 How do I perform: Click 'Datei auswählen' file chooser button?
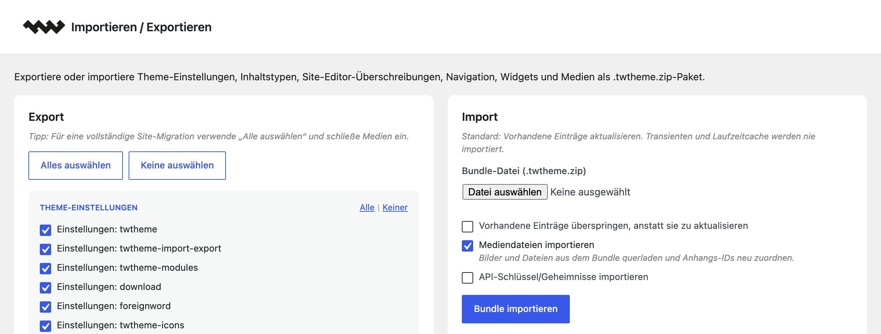coord(505,192)
